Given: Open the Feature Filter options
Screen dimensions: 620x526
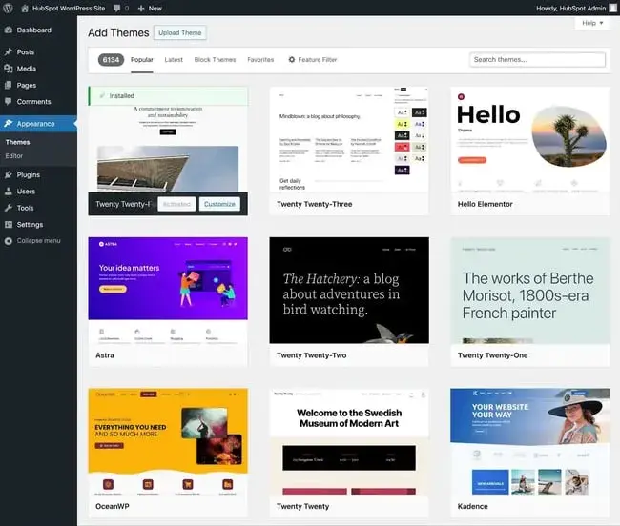Looking at the screenshot, I should click(313, 60).
